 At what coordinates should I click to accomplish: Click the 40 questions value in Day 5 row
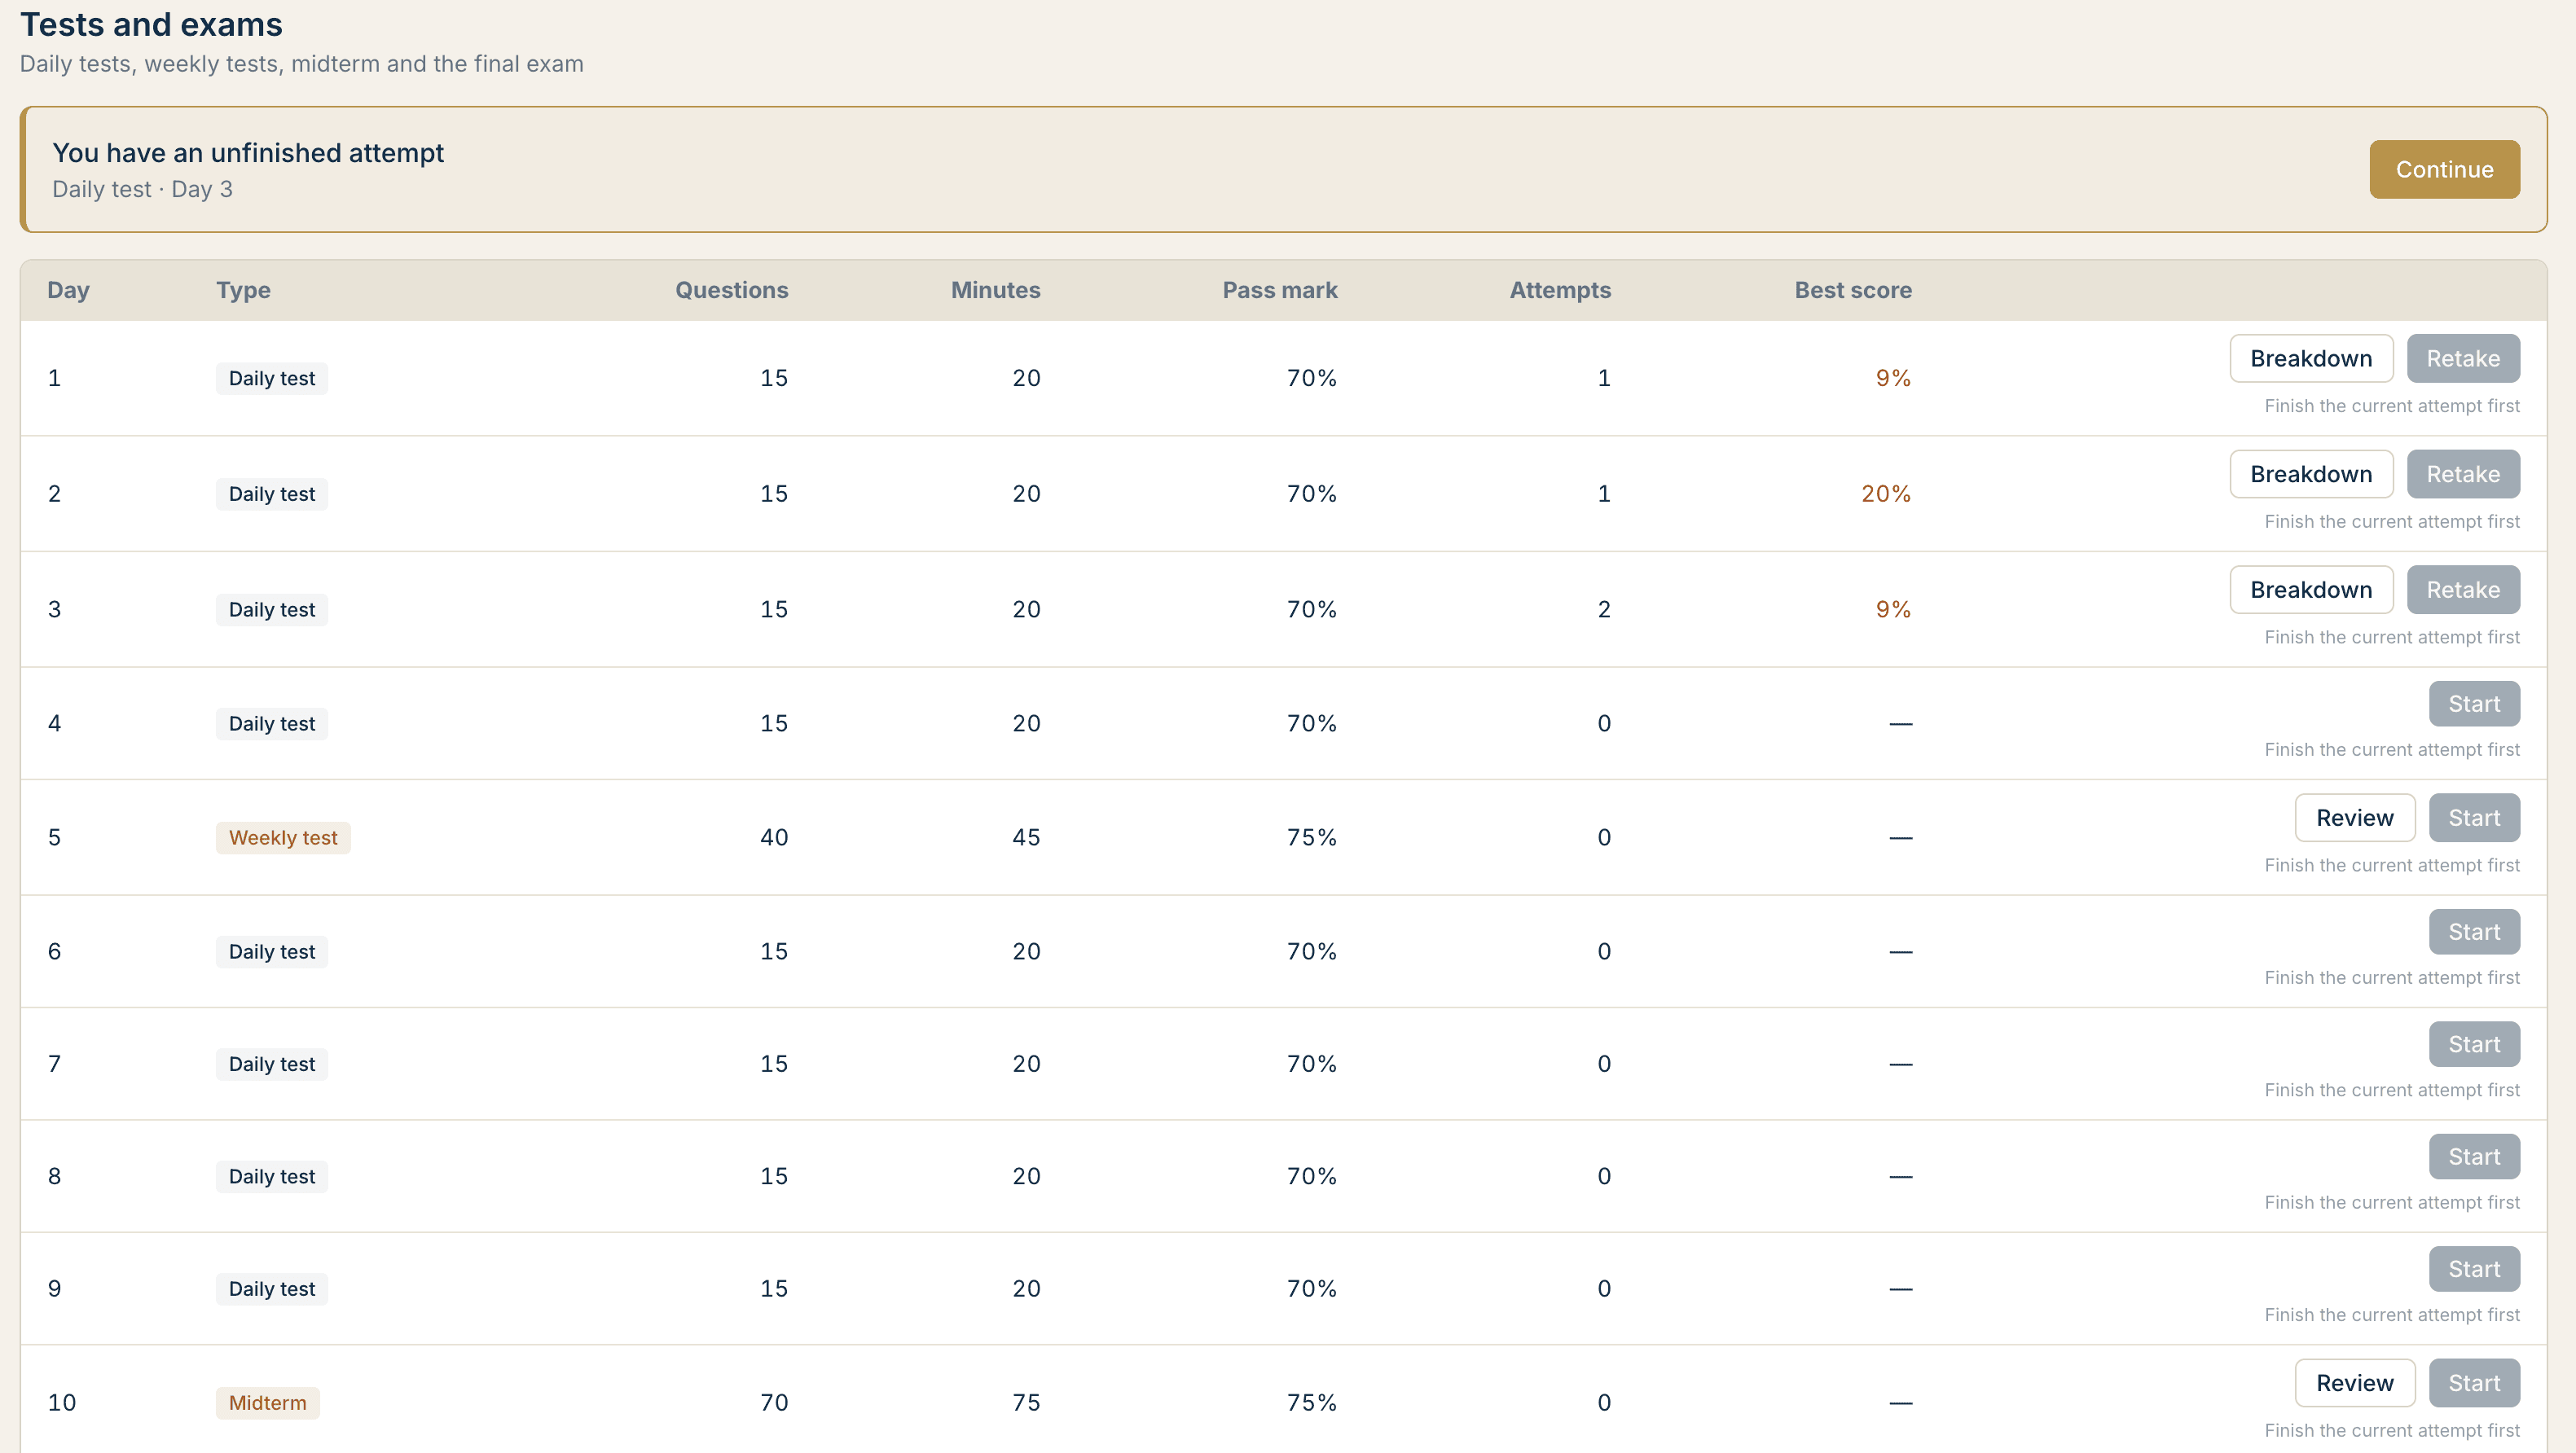point(774,837)
